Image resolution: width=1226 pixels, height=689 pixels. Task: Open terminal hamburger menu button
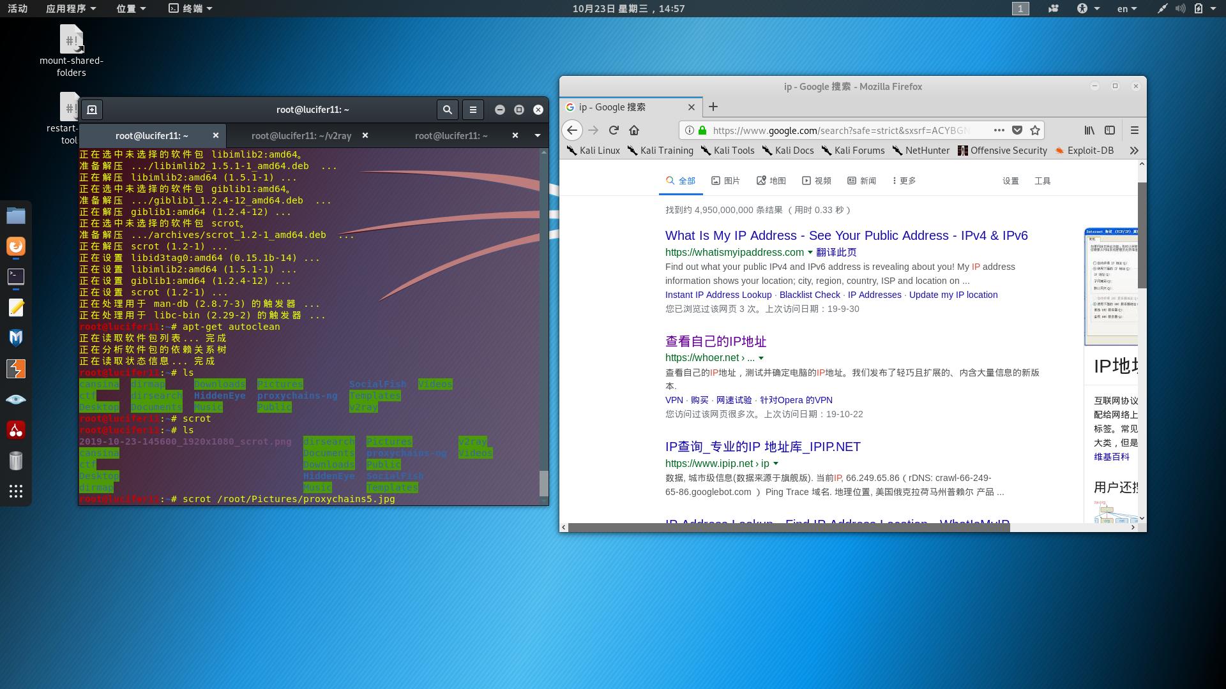pyautogui.click(x=473, y=110)
